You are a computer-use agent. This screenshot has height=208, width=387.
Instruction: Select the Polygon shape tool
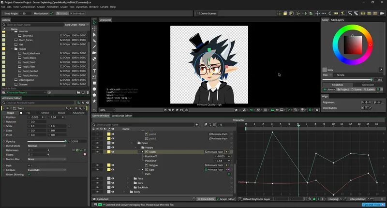coord(94,95)
